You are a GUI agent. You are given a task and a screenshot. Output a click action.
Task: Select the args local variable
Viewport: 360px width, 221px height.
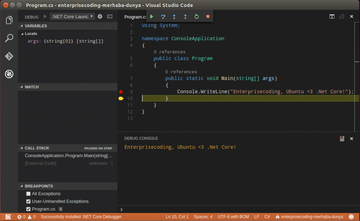(65, 41)
